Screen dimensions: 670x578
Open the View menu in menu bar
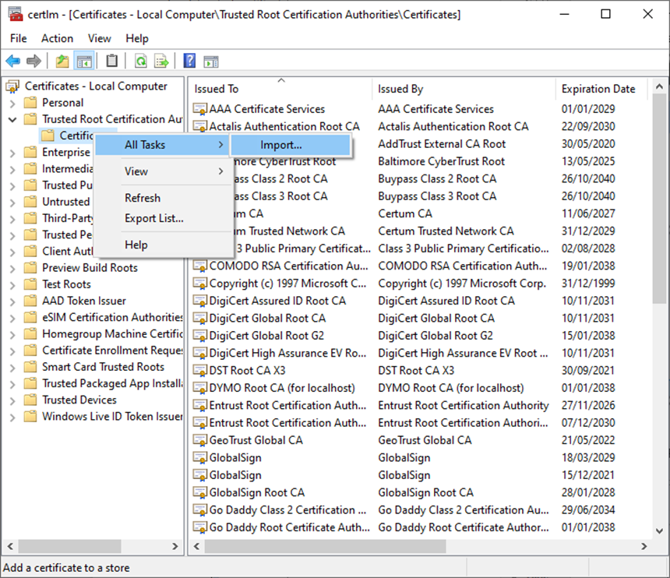99,38
